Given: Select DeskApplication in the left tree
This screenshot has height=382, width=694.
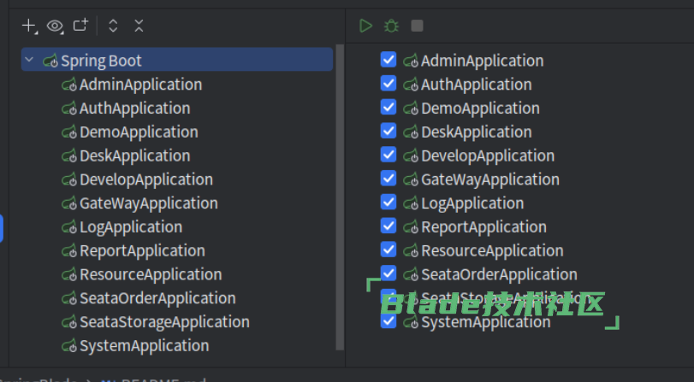Looking at the screenshot, I should (x=134, y=156).
